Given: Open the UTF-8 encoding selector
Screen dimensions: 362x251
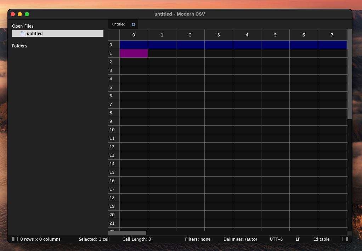Looking at the screenshot, I should pyautogui.click(x=276, y=239).
